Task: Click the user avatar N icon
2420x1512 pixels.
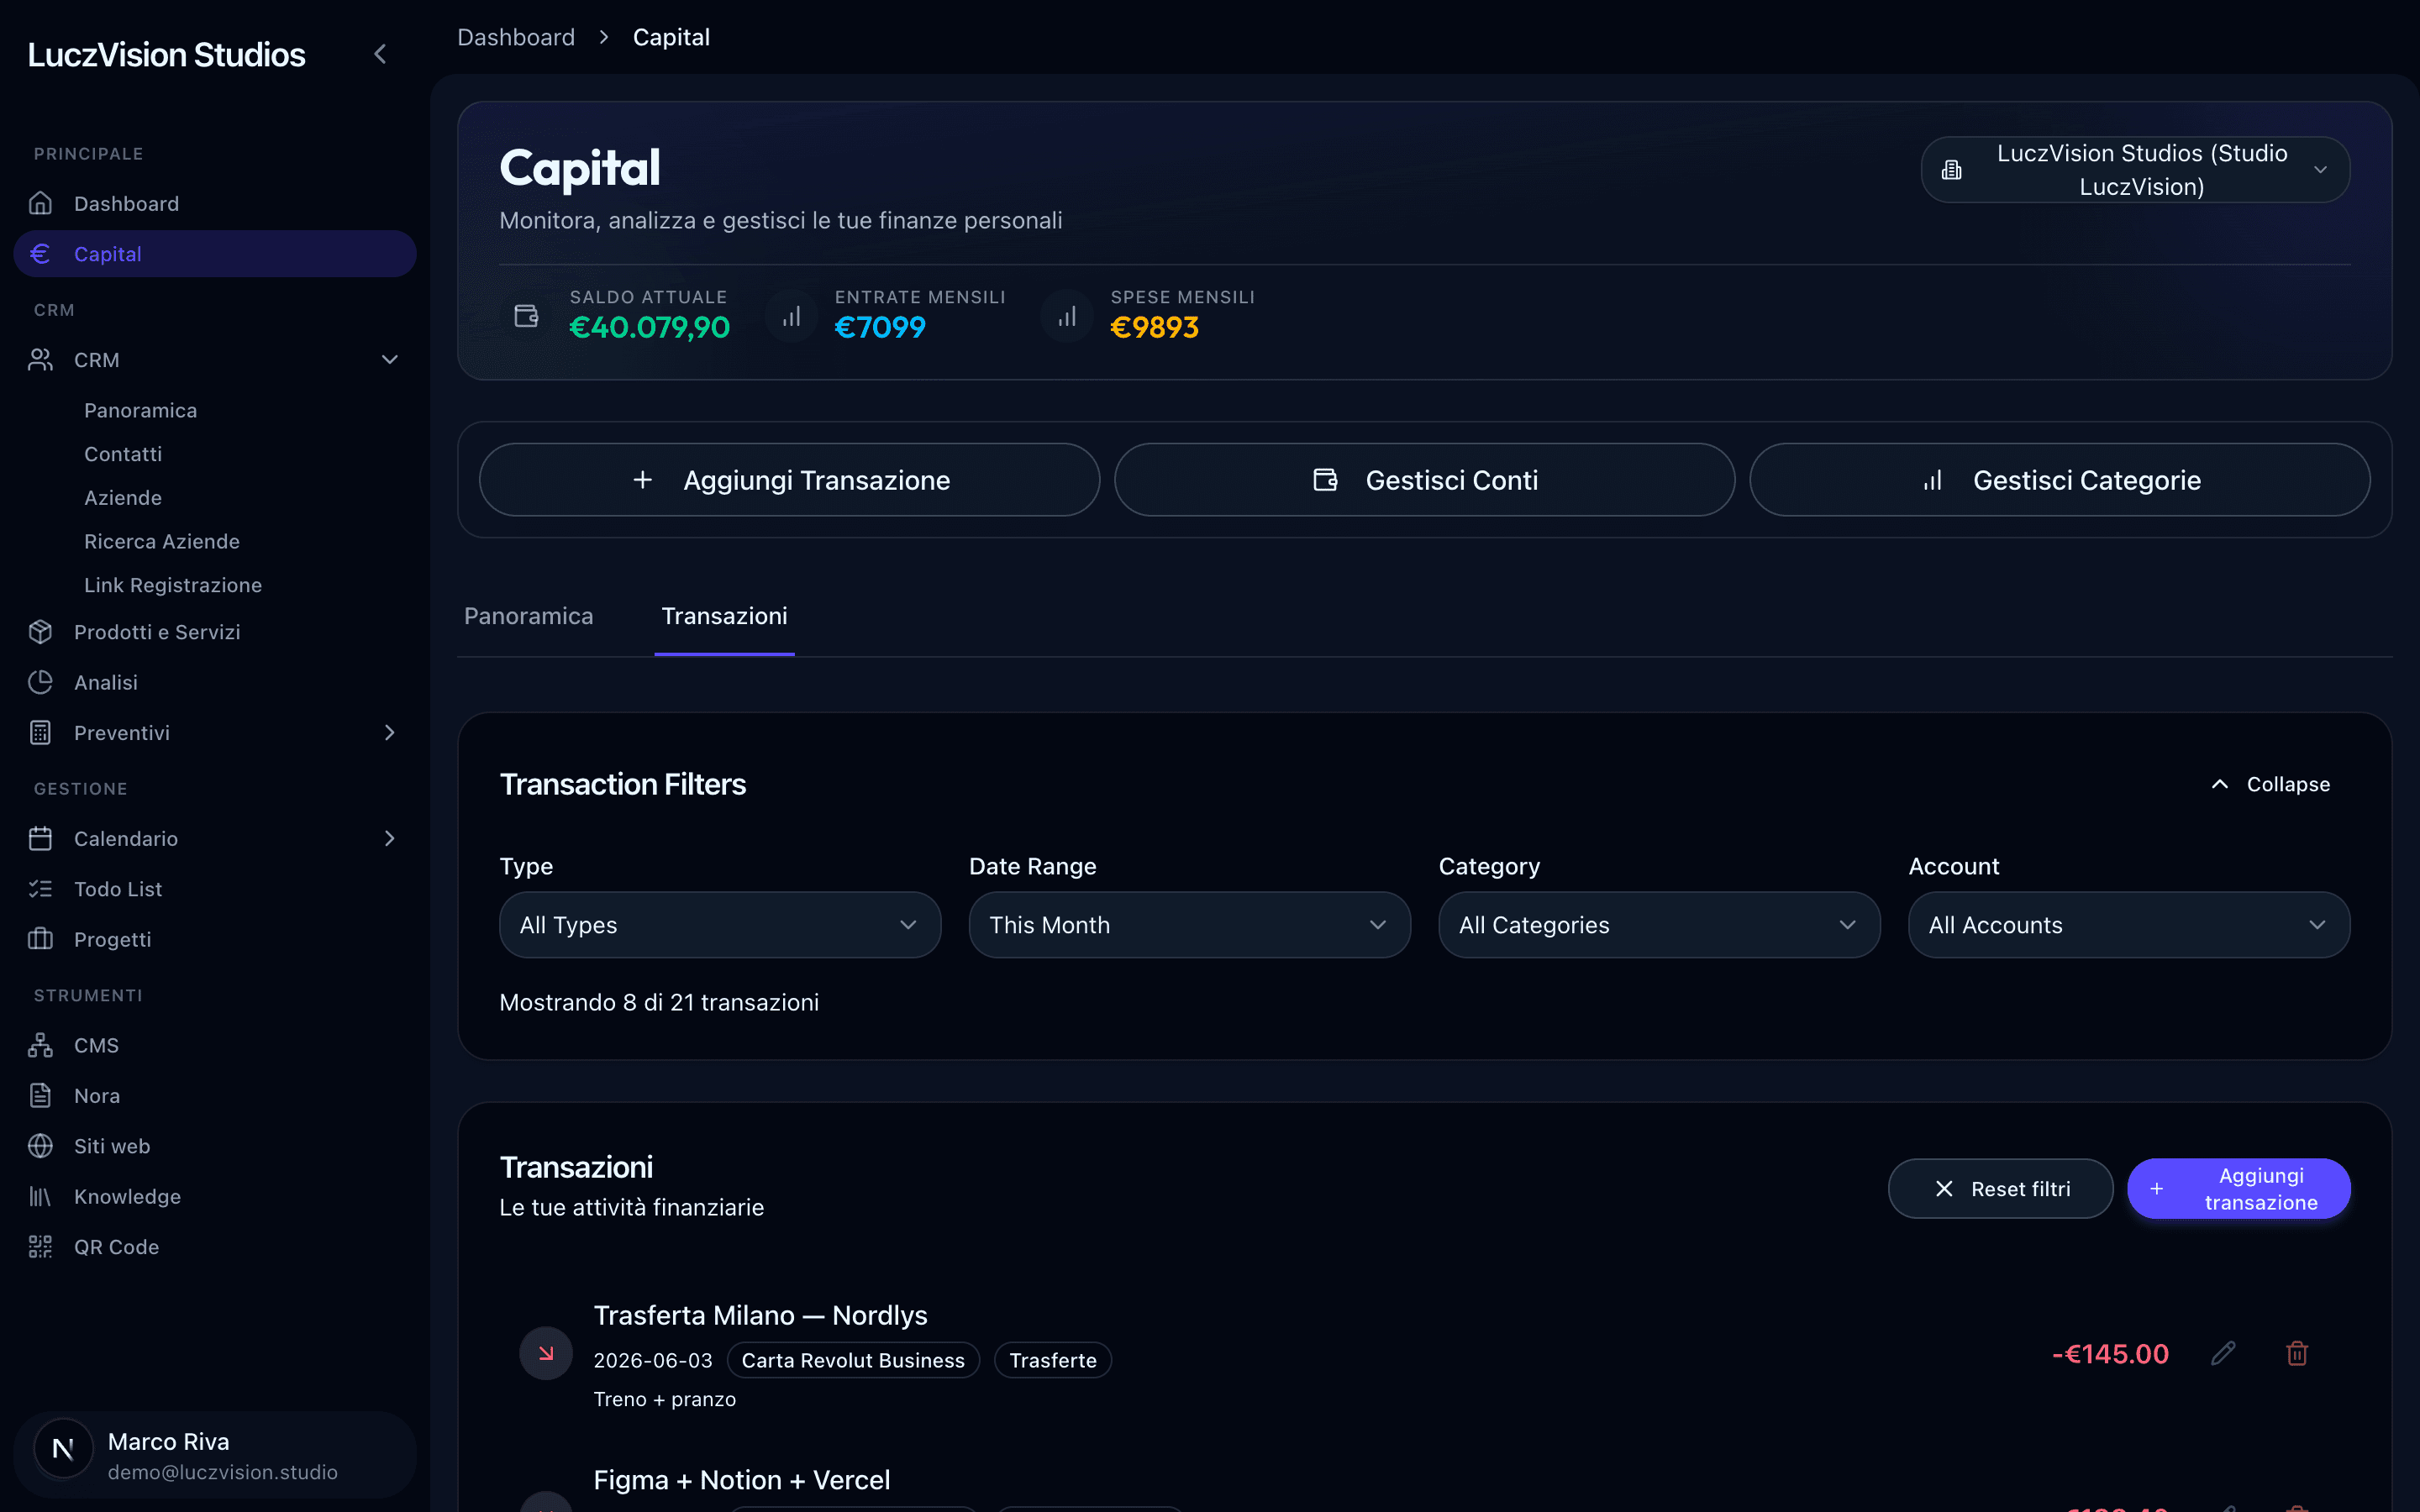Action: [x=63, y=1448]
